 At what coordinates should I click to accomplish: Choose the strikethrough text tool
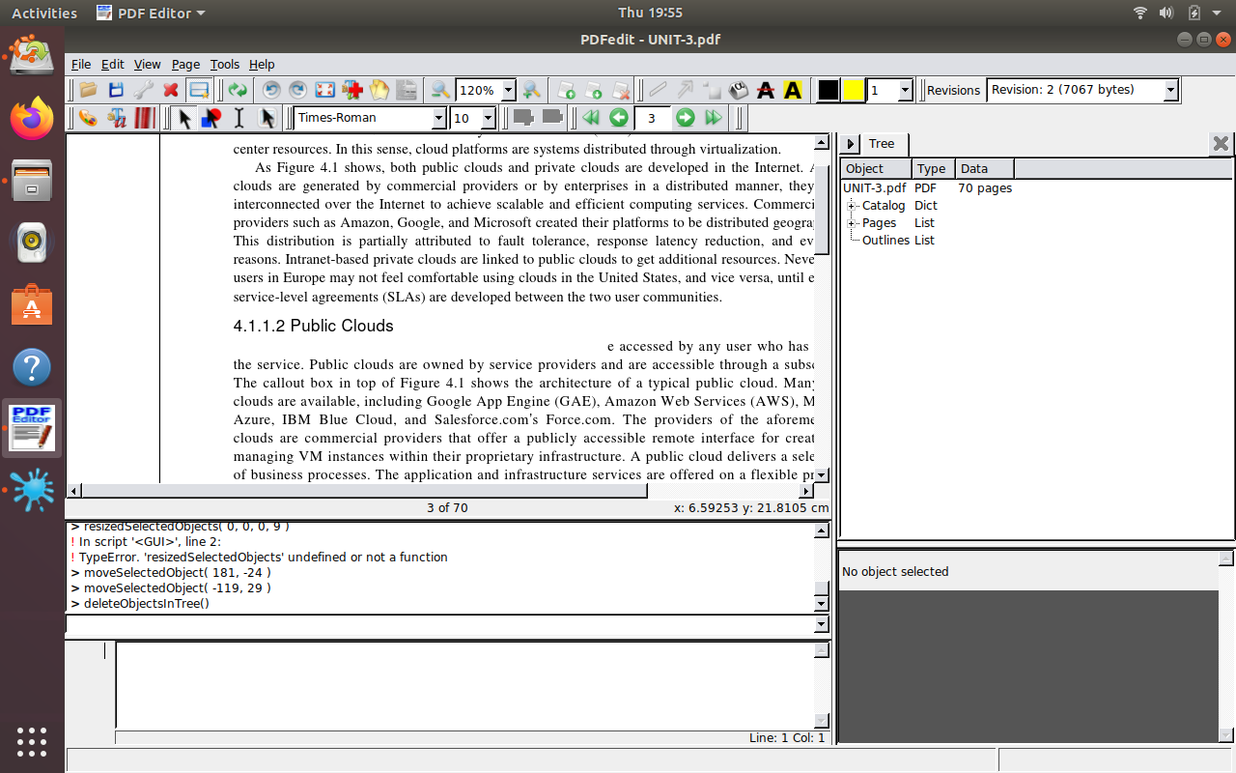(x=765, y=90)
